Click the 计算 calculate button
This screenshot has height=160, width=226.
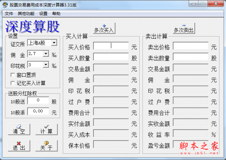[x=46, y=129]
